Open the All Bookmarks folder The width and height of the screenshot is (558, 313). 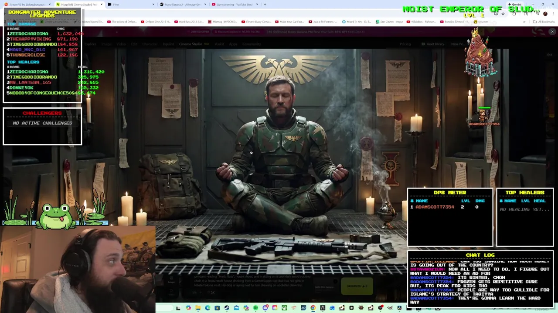tap(544, 22)
